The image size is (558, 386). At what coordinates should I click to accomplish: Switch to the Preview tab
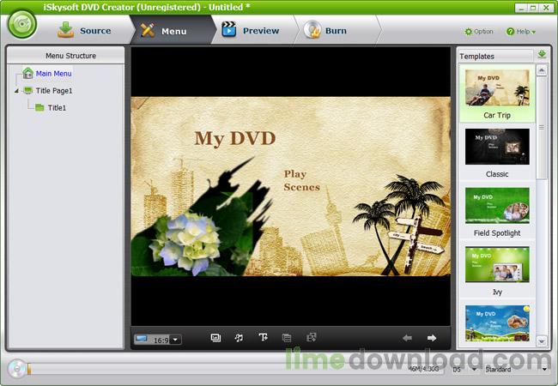coord(251,31)
